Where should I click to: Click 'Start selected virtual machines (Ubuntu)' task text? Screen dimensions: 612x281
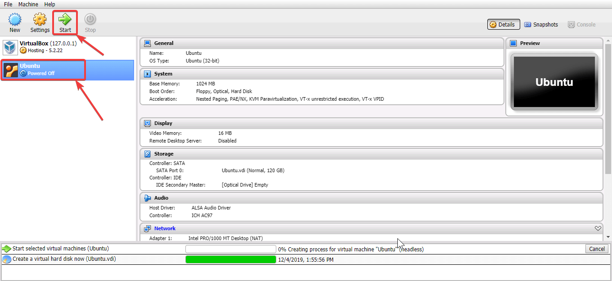pyautogui.click(x=61, y=249)
